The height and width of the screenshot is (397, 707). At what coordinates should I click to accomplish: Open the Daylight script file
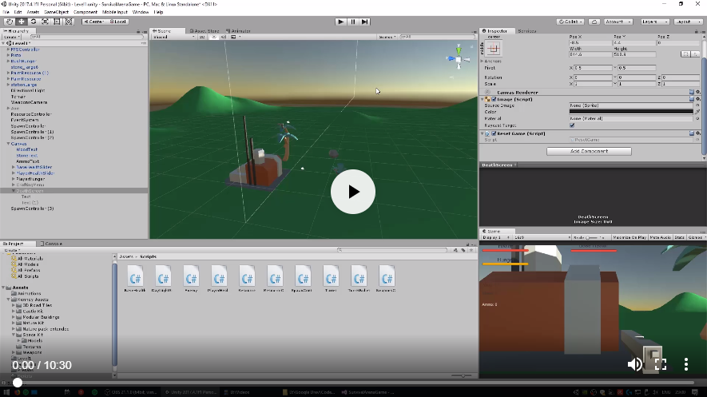pos(163,279)
